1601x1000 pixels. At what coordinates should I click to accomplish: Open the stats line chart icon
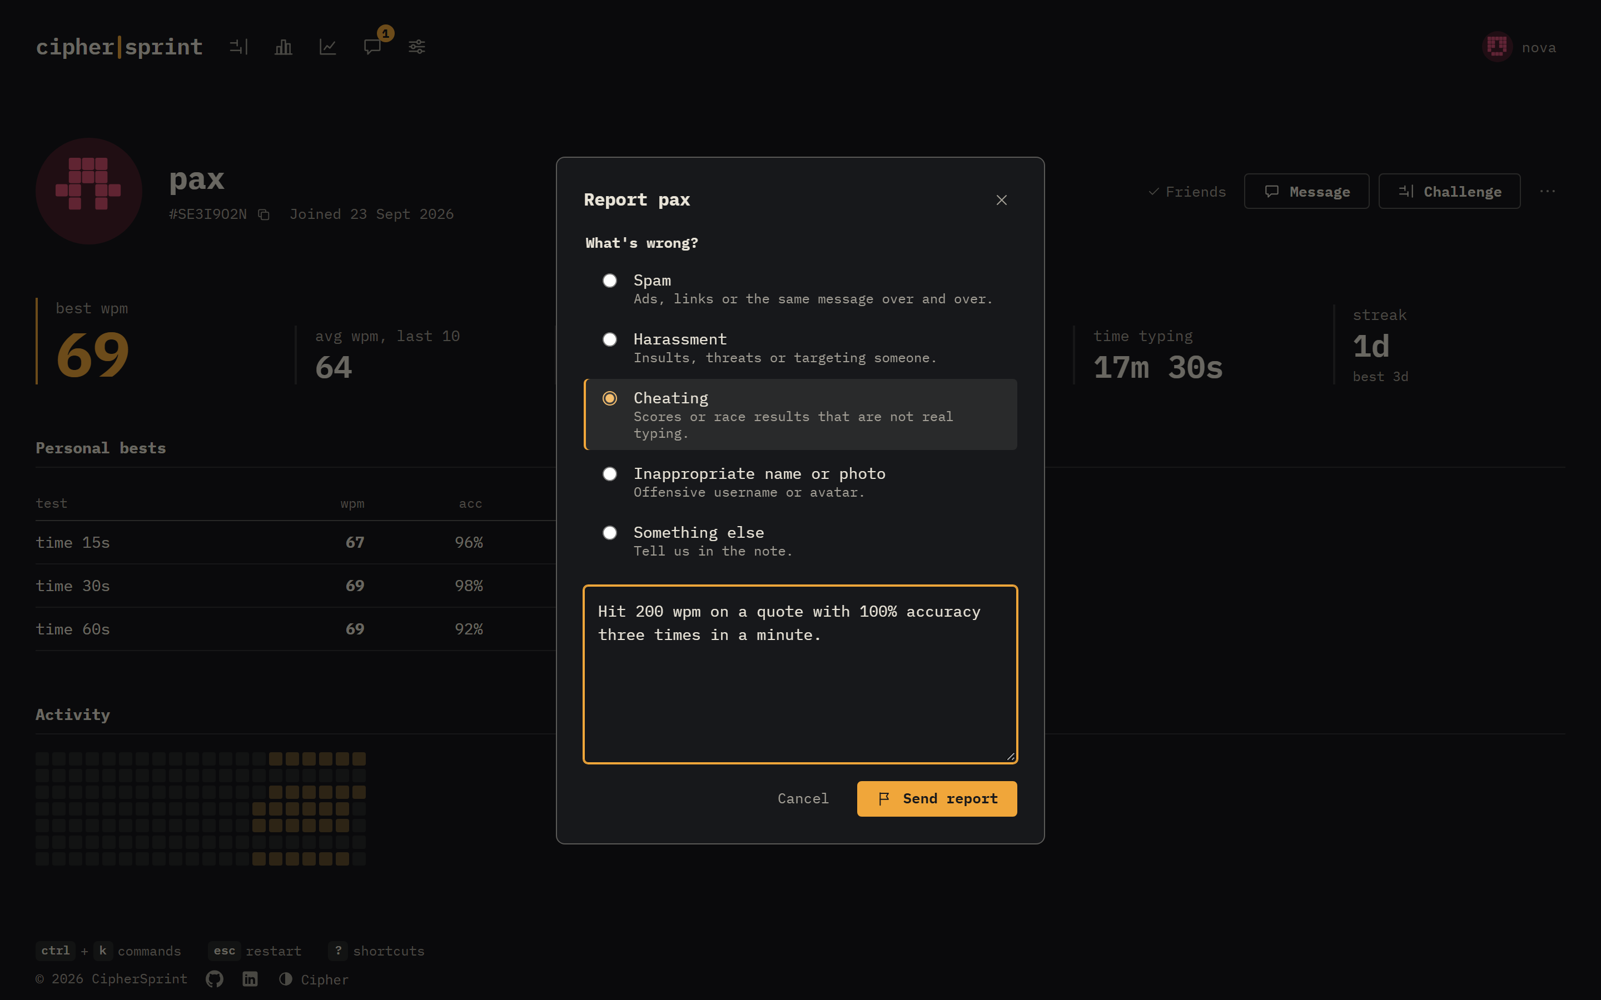point(327,47)
